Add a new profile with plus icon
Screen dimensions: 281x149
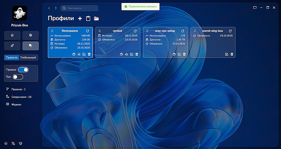80,18
